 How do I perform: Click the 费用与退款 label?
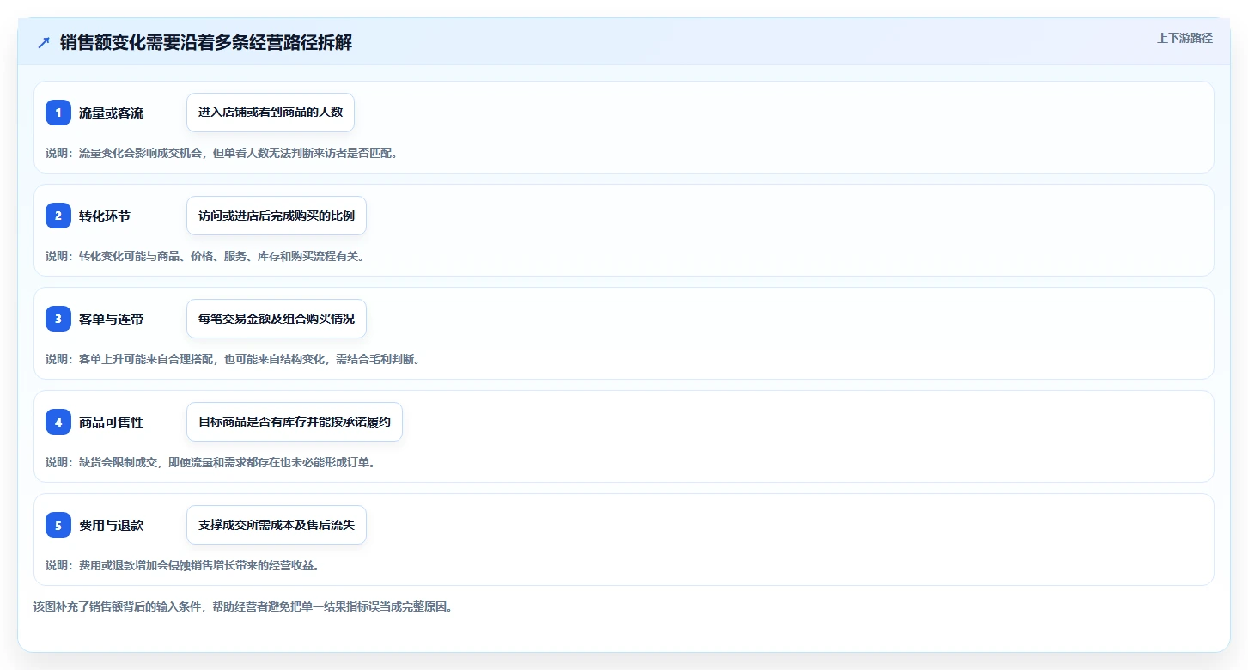(x=111, y=525)
